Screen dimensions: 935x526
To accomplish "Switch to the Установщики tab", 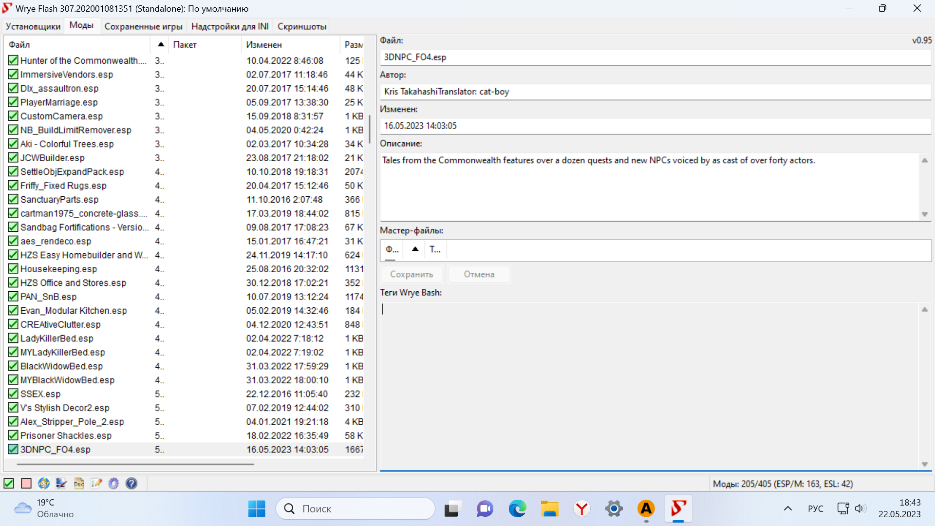I will click(33, 26).
